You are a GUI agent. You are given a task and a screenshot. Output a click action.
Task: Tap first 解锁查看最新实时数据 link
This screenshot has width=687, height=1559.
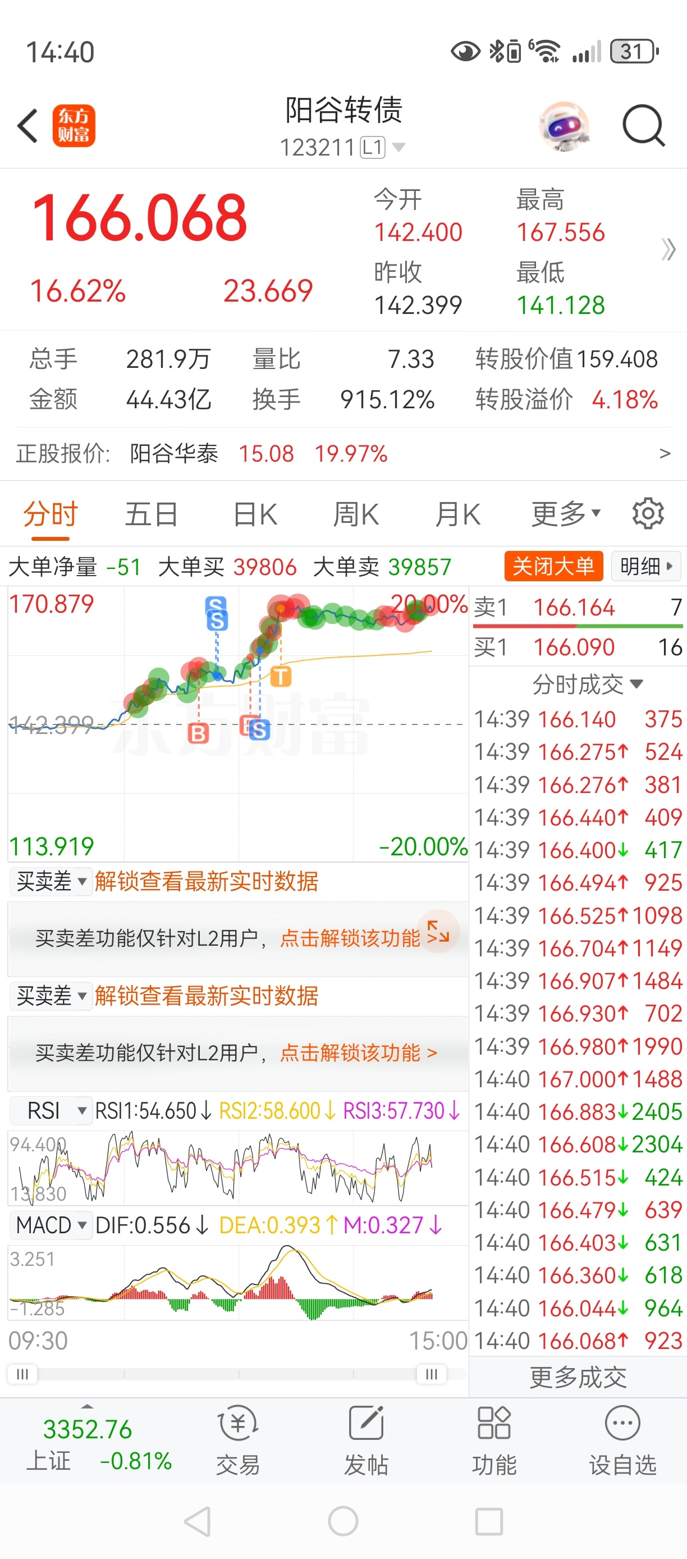click(x=206, y=881)
